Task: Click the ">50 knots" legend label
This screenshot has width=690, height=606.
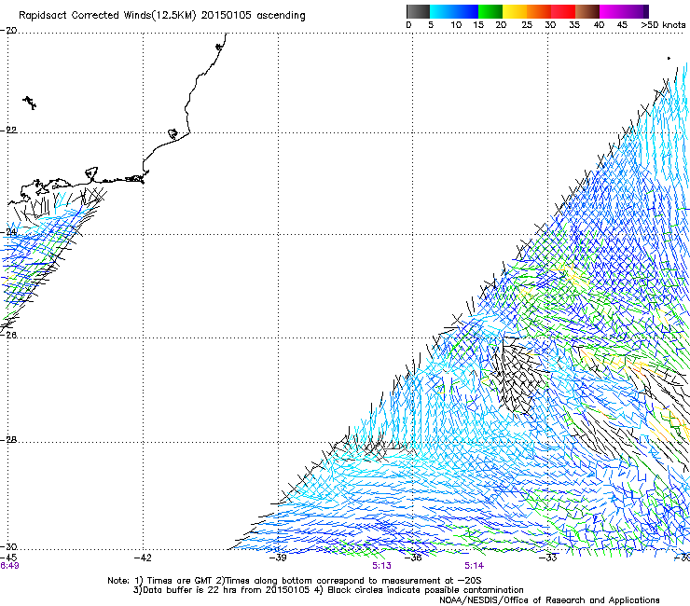Action: tap(663, 25)
